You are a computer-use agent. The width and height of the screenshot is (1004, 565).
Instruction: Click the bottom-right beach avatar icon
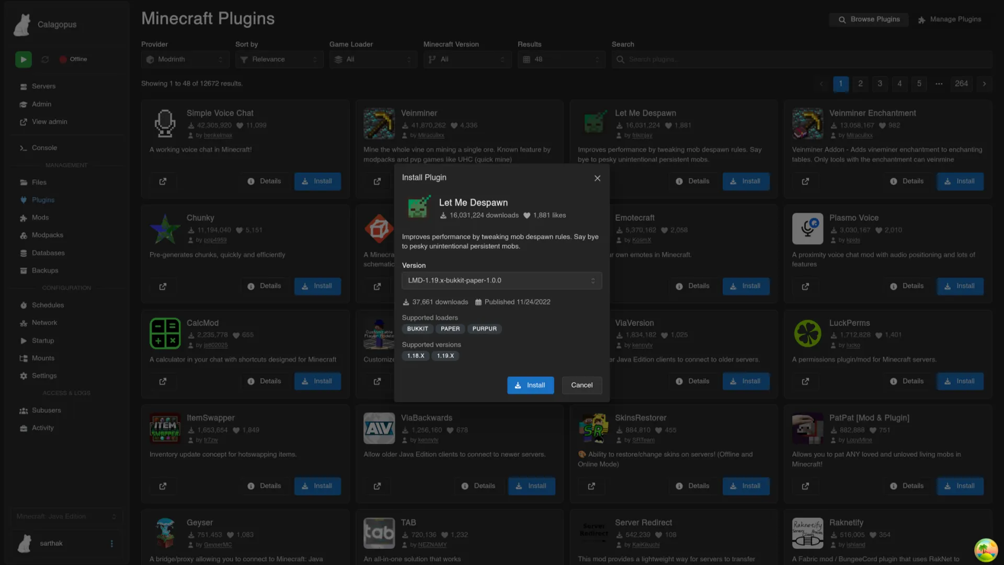click(x=986, y=549)
